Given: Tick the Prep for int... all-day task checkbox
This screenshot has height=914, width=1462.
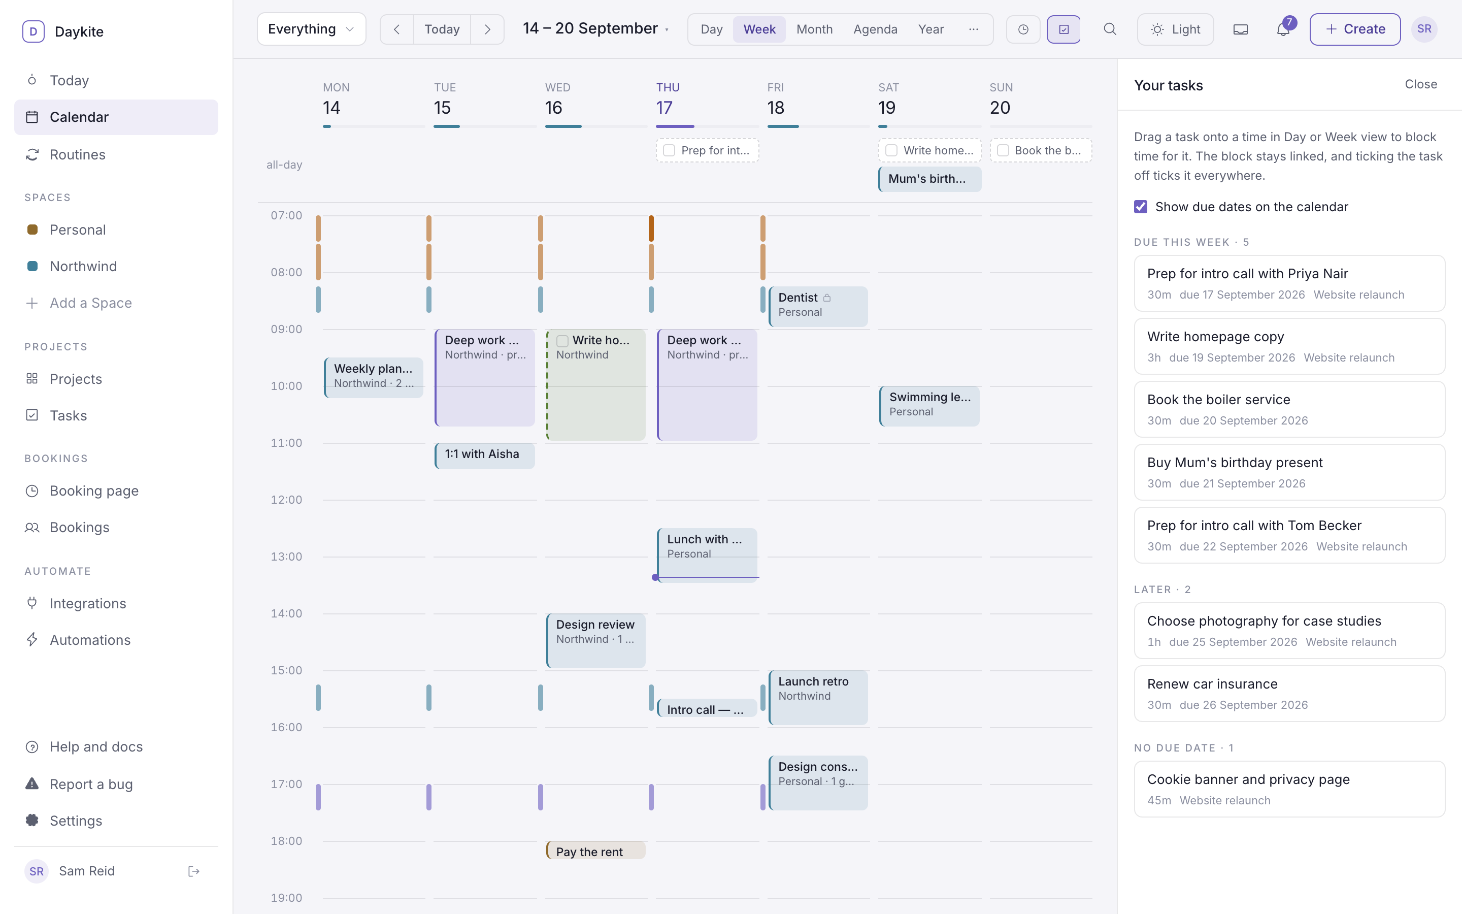Looking at the screenshot, I should click(x=669, y=150).
